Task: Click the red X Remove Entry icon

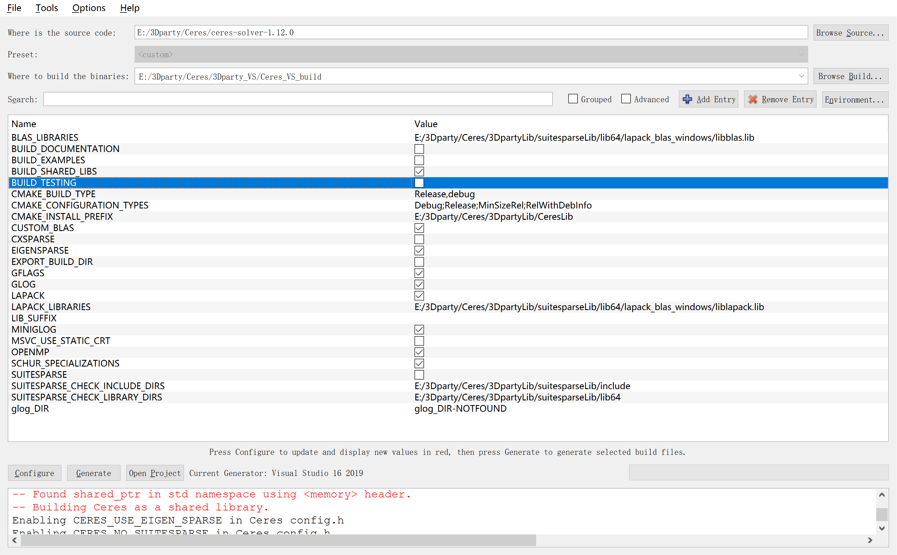Action: point(753,99)
